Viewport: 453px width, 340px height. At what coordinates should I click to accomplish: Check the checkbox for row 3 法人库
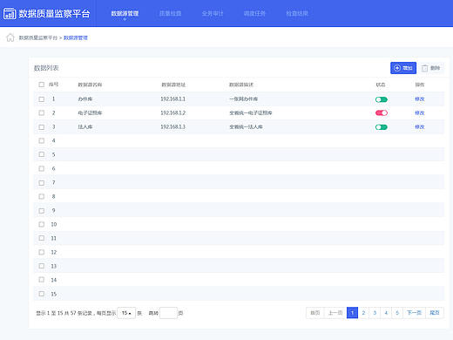pos(42,127)
